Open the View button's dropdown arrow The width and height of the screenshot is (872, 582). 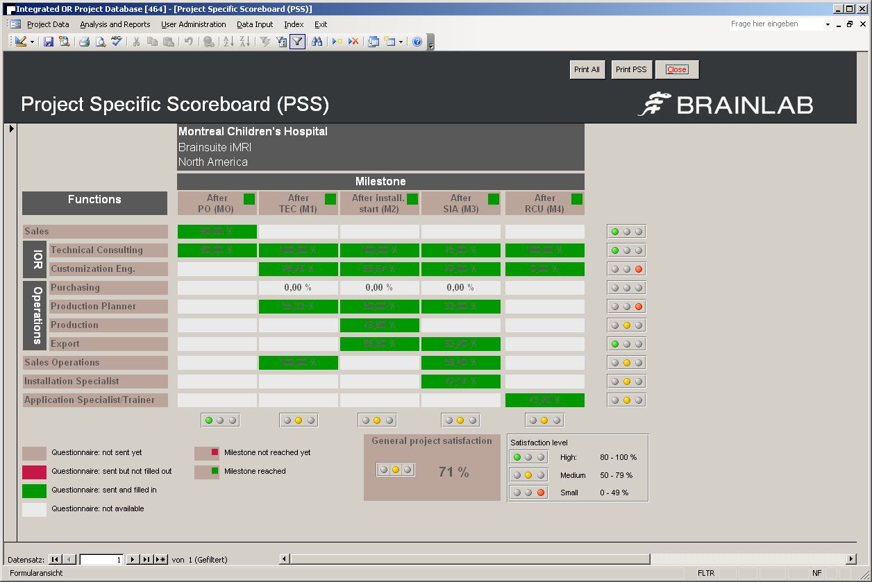point(32,42)
